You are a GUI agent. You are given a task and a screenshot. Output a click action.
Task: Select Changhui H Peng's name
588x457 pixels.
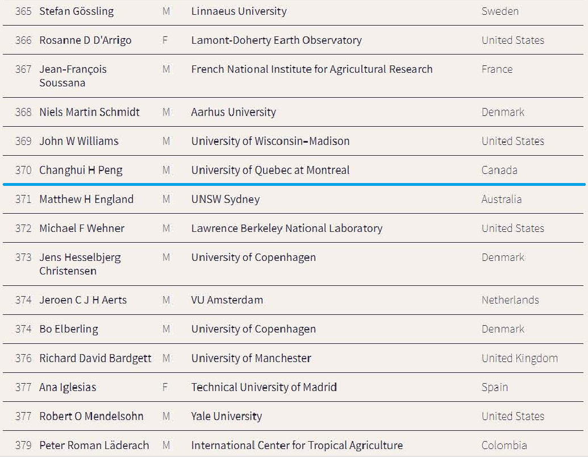point(81,170)
